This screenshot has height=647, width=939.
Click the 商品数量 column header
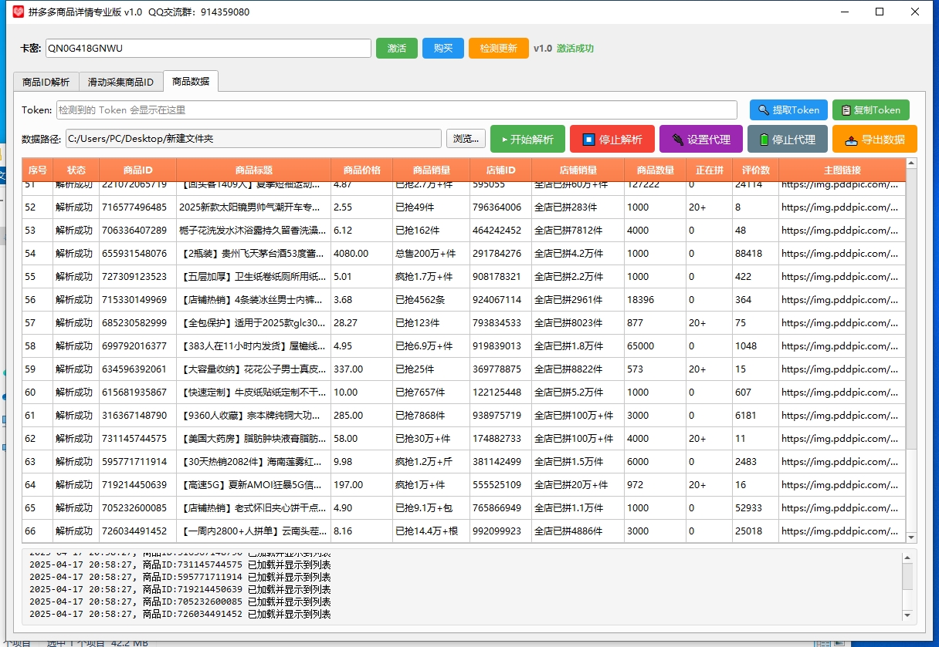(656, 170)
